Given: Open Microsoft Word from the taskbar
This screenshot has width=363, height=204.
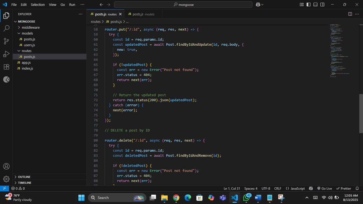Looking at the screenshot, I should [x=258, y=198].
